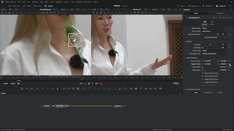The image size is (234, 131).
Task: Add the particle Emitter tool
Action: pyautogui.click(x=115, y=89)
